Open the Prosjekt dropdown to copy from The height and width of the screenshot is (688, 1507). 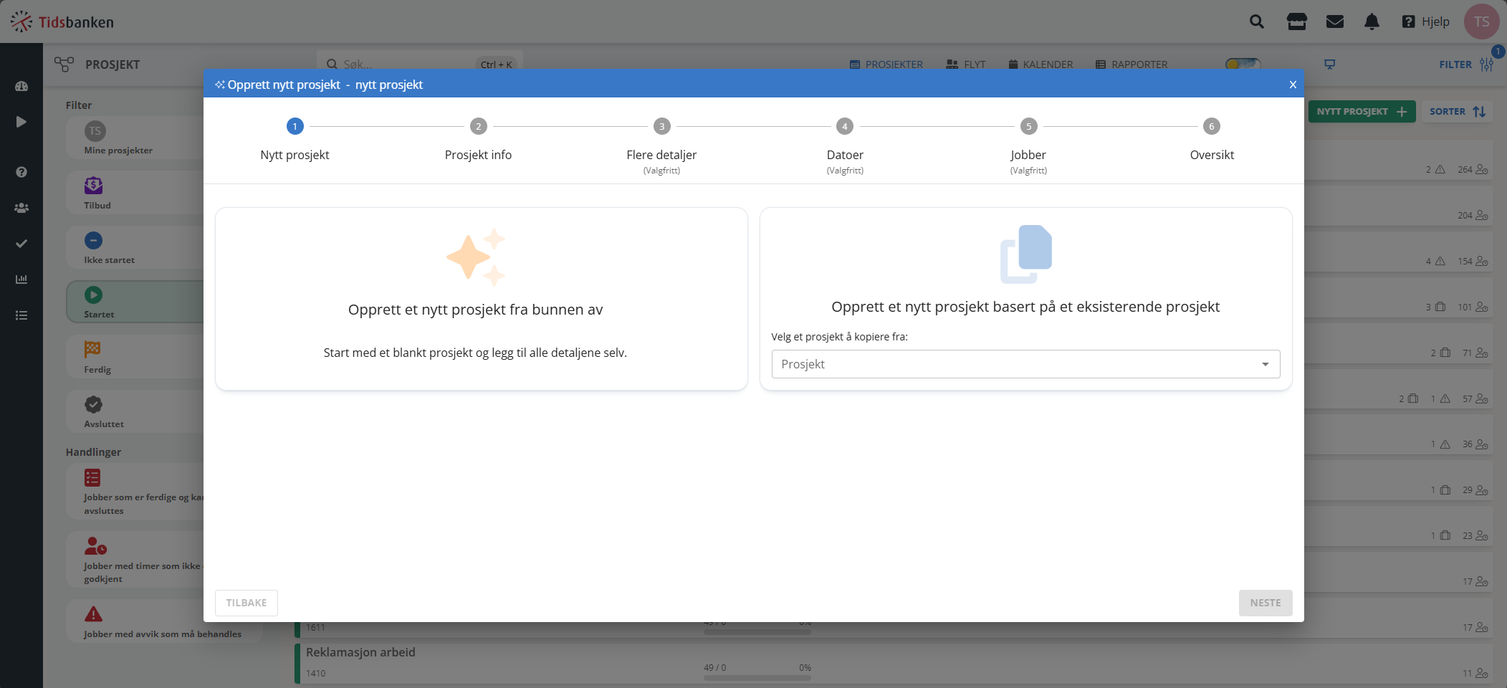pos(1025,364)
